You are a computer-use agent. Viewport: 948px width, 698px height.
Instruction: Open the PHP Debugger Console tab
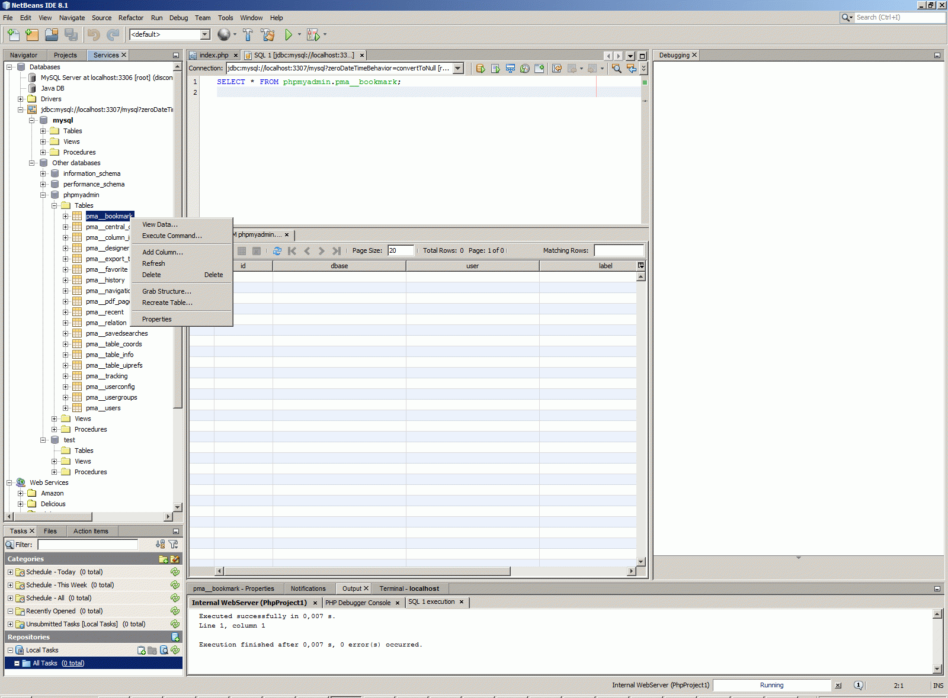tap(358, 603)
